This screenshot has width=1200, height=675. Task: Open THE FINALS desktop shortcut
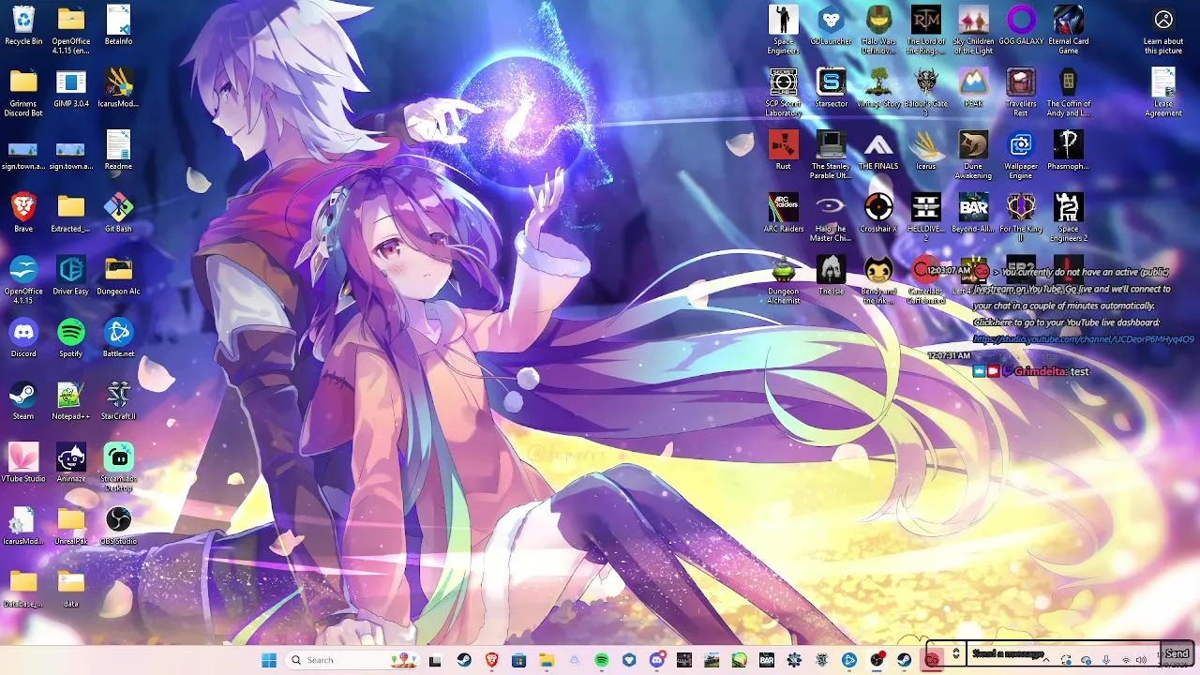tap(878, 151)
